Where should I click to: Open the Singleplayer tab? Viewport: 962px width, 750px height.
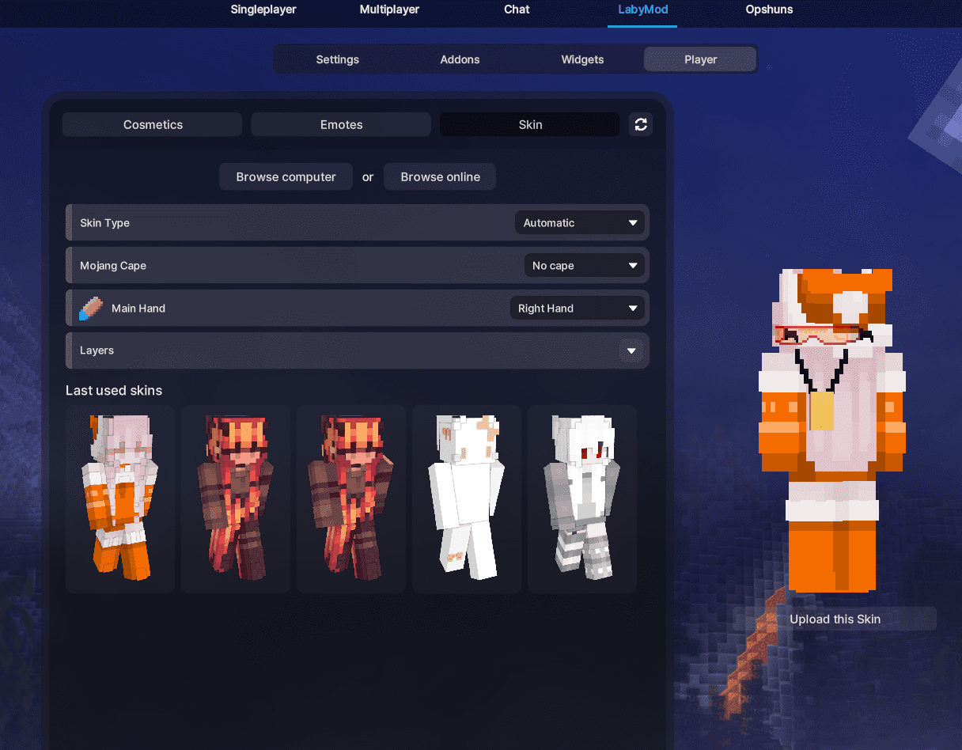point(263,9)
